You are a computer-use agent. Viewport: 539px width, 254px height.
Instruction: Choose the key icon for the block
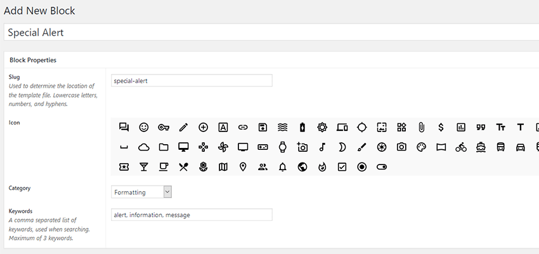click(x=164, y=127)
